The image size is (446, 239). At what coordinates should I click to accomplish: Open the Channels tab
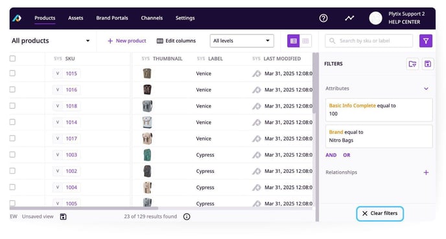pos(152,18)
